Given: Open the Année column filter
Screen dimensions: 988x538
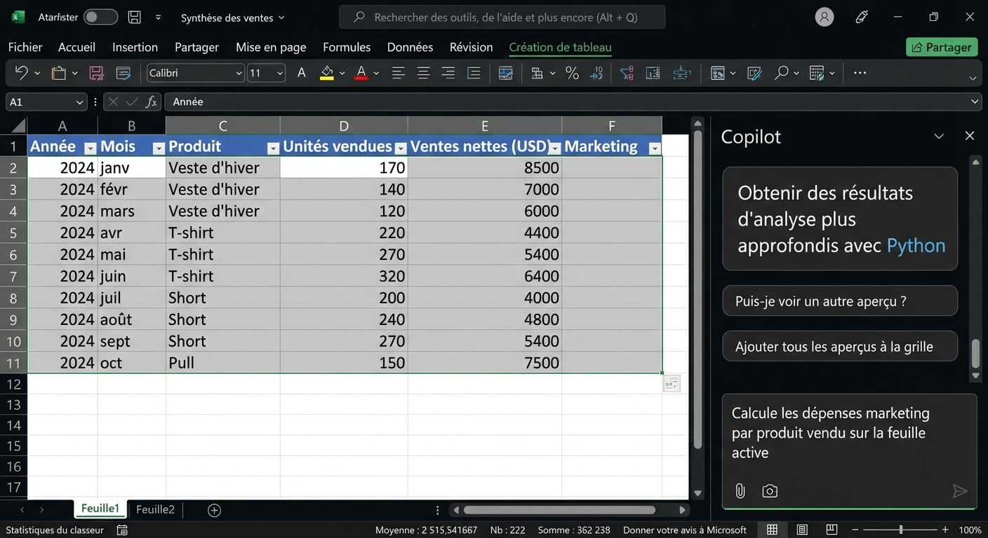Looking at the screenshot, I should point(90,148).
